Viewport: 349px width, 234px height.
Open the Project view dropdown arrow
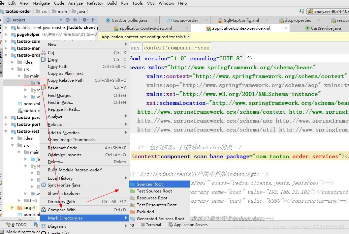pos(61,20)
